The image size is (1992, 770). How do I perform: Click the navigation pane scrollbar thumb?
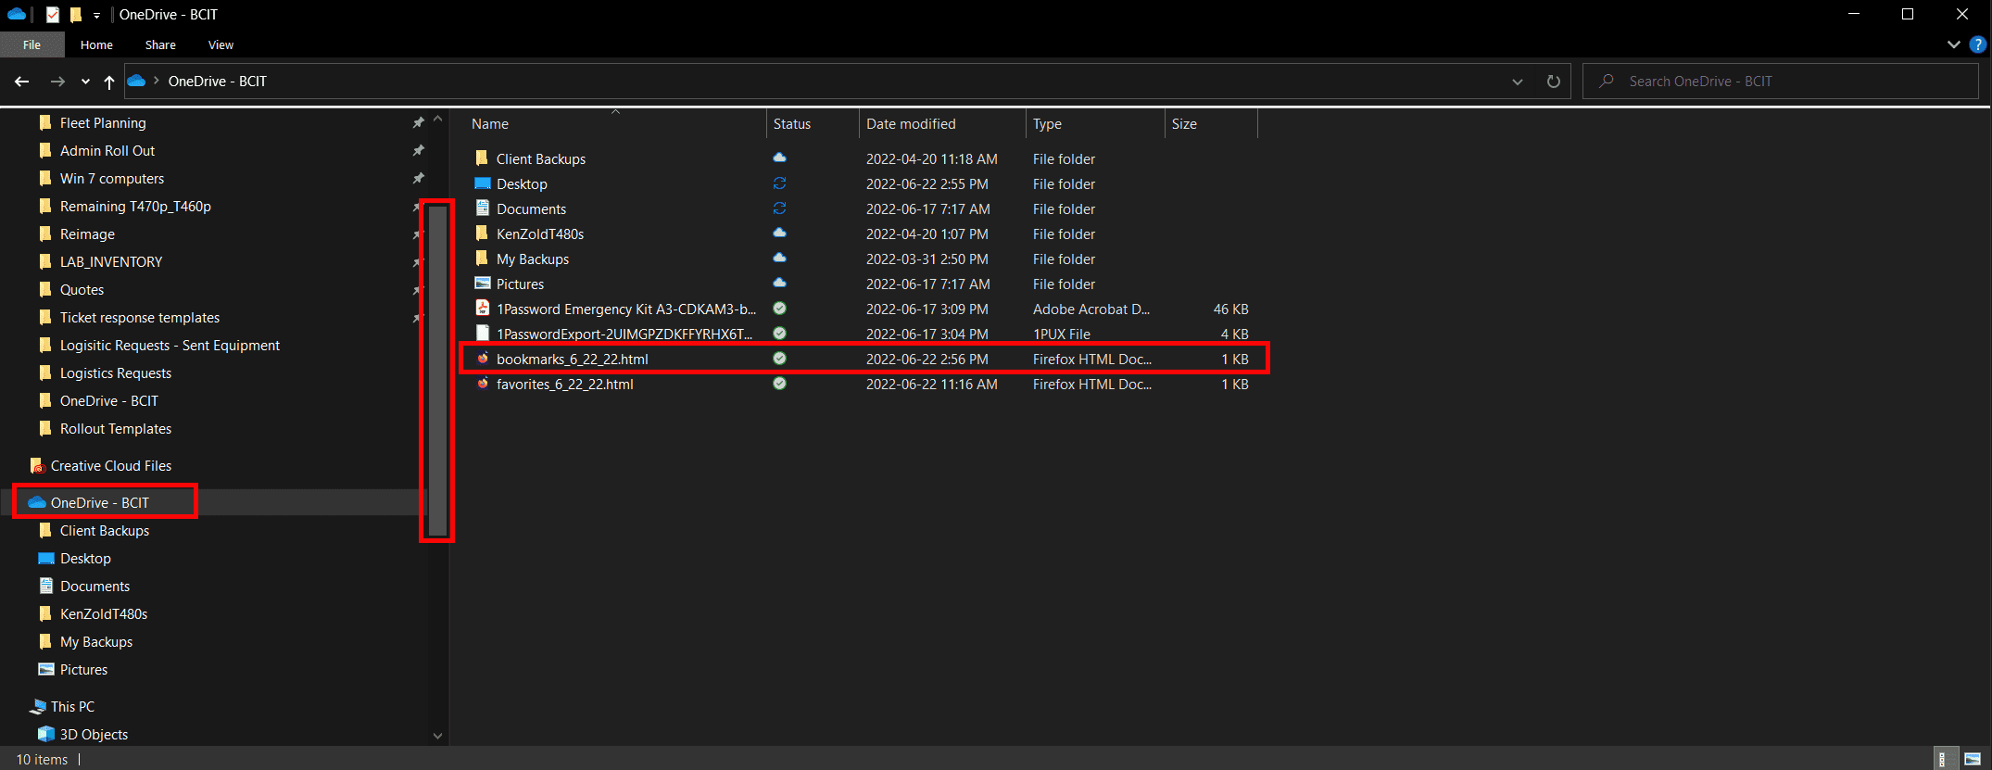point(437,371)
